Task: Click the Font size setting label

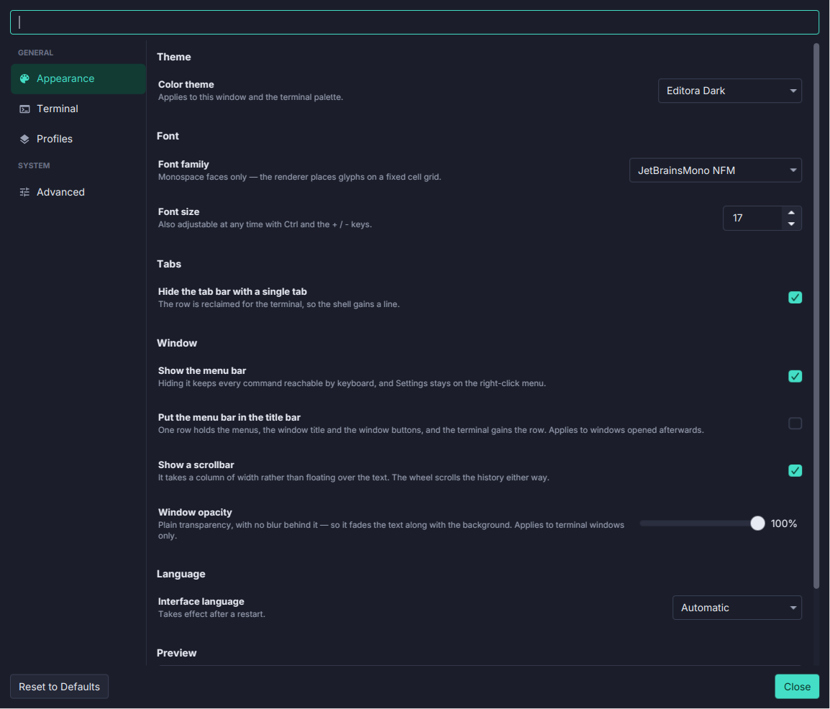Action: pyautogui.click(x=178, y=211)
